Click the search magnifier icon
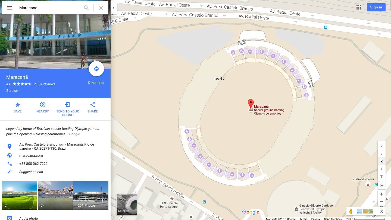 pos(86,8)
